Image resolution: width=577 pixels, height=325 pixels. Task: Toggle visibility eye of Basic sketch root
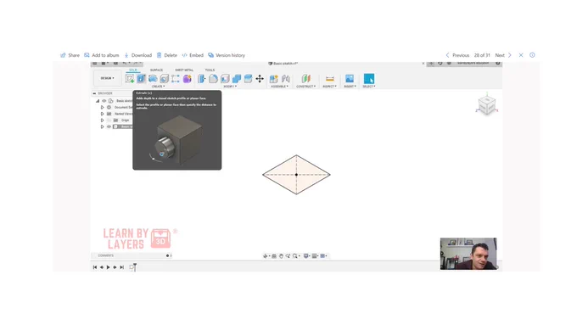coord(104,101)
